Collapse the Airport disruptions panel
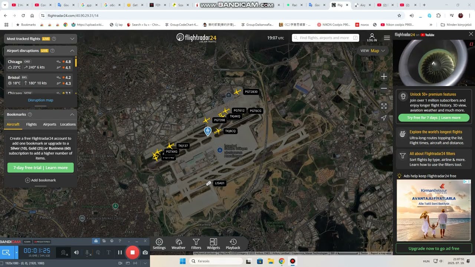 point(72,50)
